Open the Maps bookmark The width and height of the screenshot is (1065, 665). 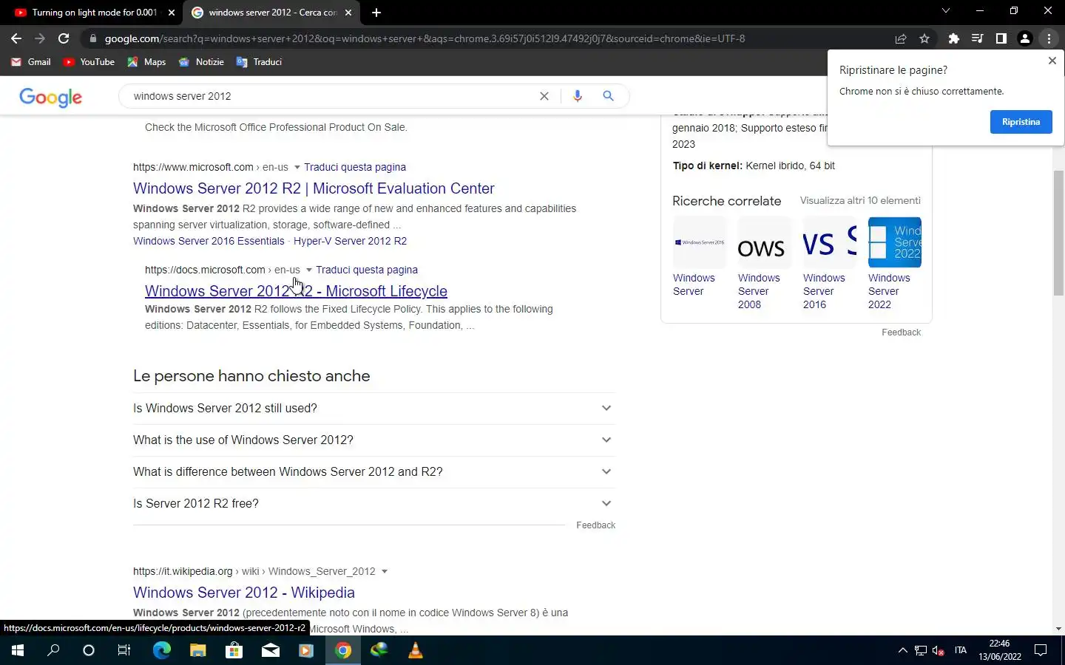(x=146, y=62)
